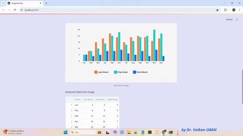
Task: Click the Windows Start button
Action: [x=66, y=132]
